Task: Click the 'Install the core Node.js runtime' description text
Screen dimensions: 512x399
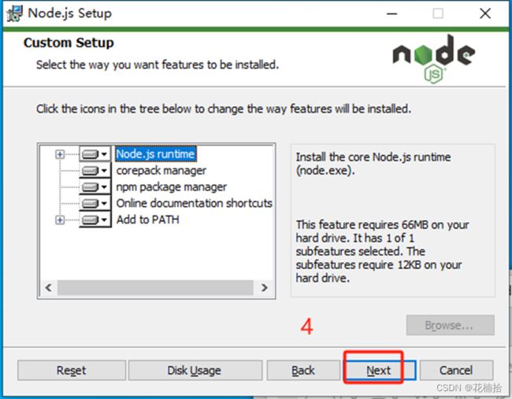Action: [373, 164]
